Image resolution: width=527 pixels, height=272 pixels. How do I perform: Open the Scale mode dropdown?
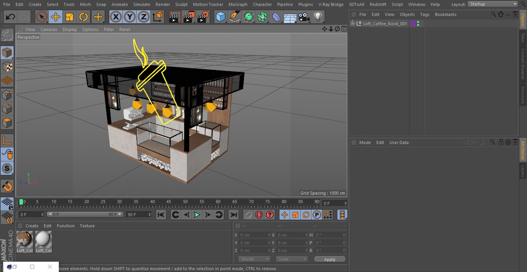pyautogui.click(x=292, y=259)
